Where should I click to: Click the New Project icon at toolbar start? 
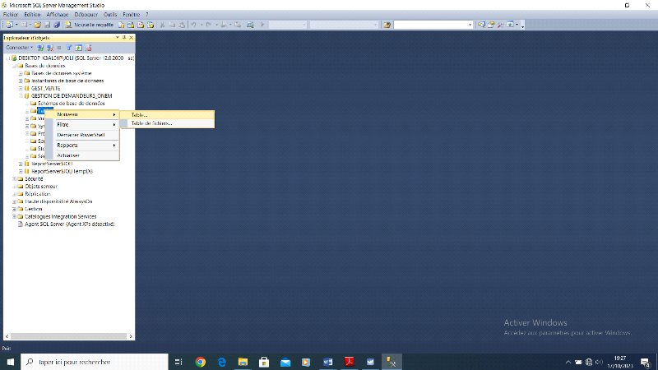pos(9,25)
